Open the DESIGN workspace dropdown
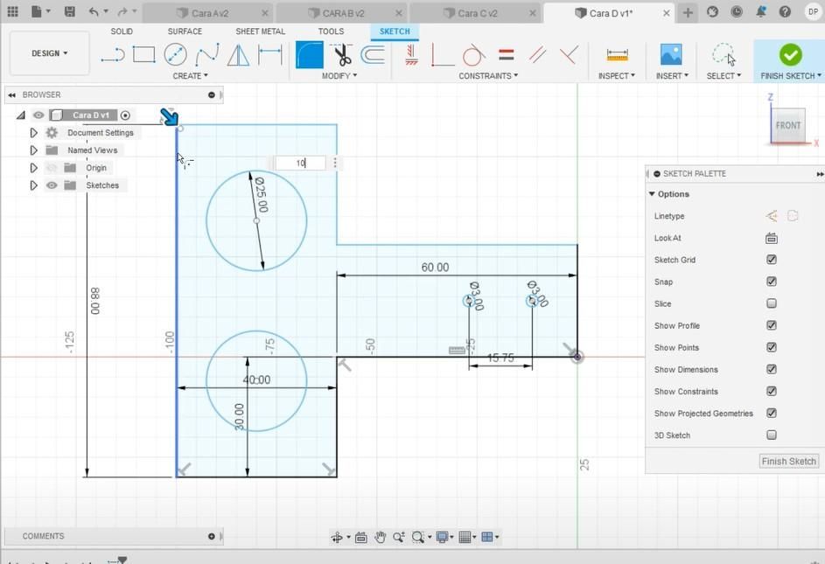825x564 pixels. click(50, 53)
